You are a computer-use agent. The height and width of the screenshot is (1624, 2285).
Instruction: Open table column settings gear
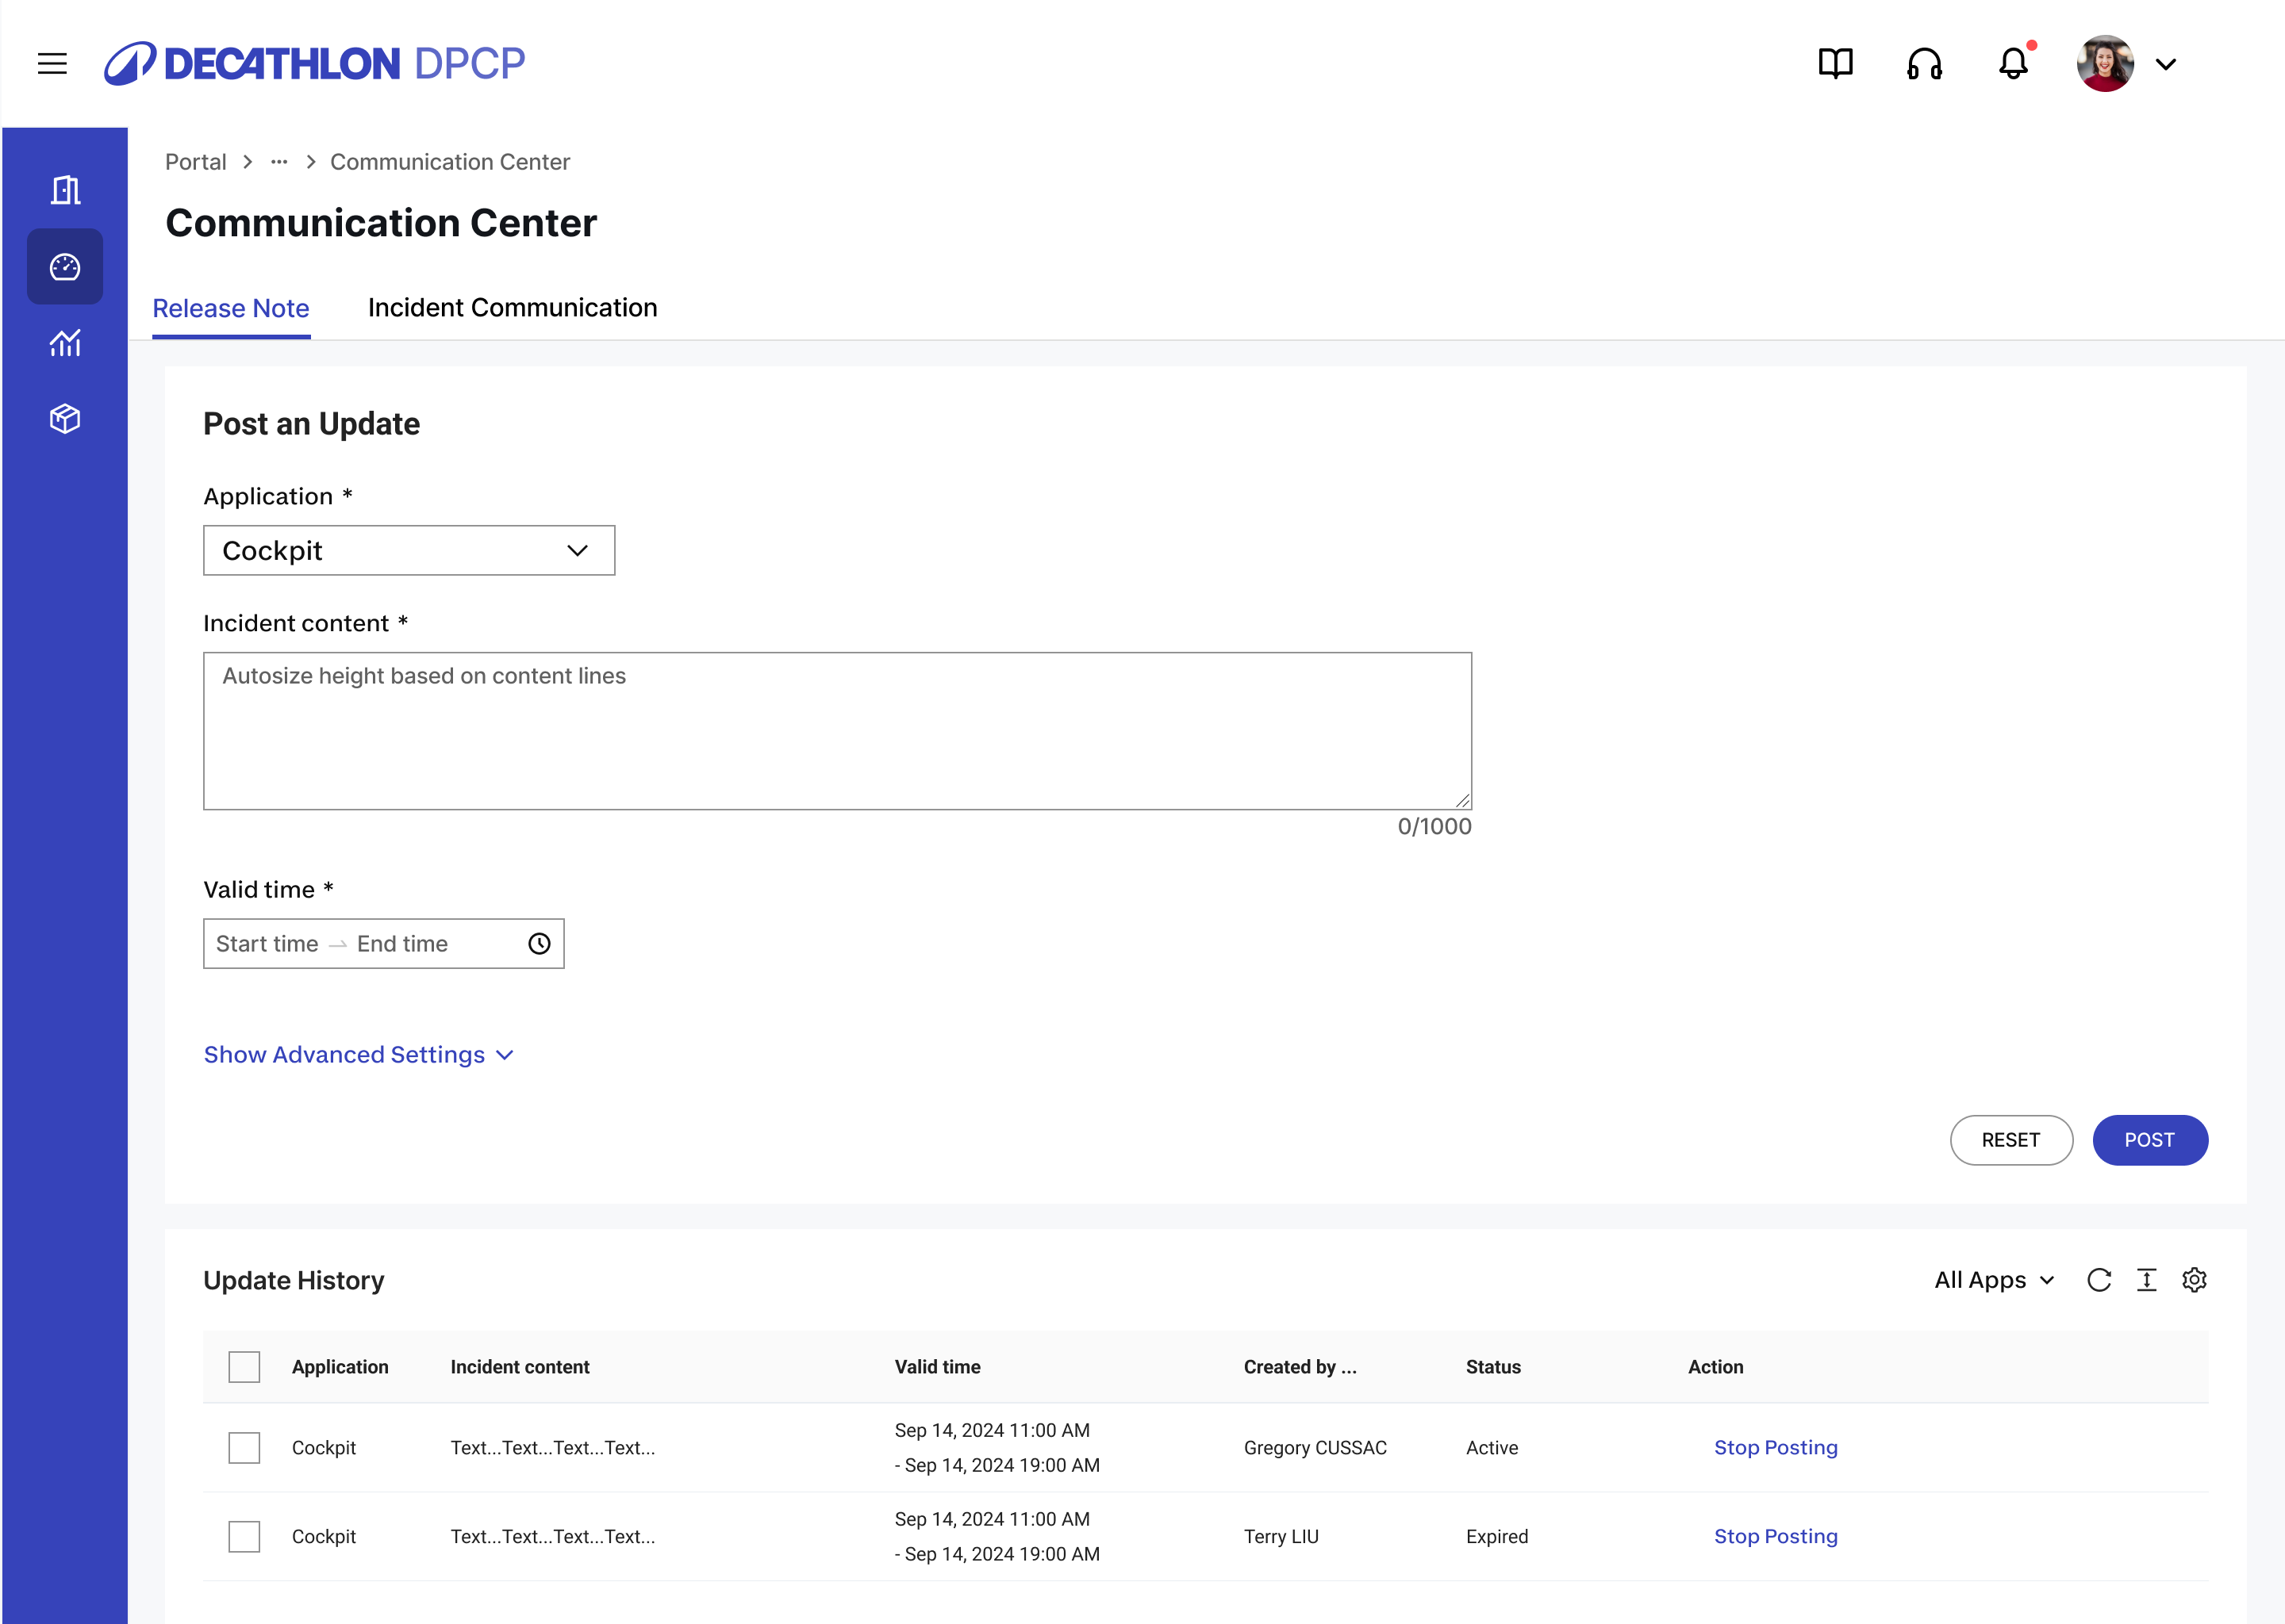coord(2195,1280)
